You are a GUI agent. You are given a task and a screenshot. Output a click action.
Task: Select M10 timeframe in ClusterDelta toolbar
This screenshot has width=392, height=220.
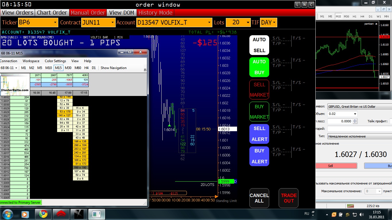click(48, 68)
